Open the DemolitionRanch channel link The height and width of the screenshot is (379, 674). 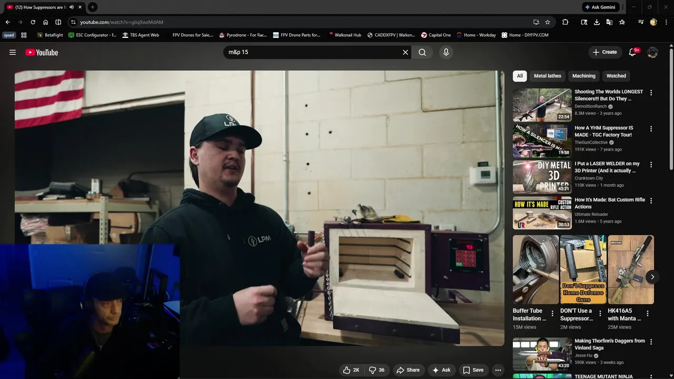[591, 106]
